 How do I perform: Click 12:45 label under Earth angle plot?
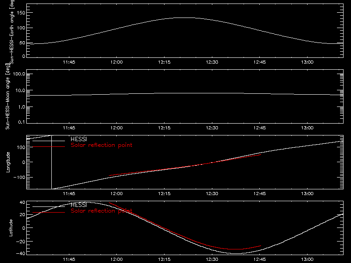260,62
